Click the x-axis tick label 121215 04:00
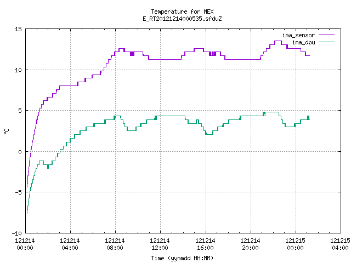The width and height of the screenshot is (351, 263). (340, 244)
